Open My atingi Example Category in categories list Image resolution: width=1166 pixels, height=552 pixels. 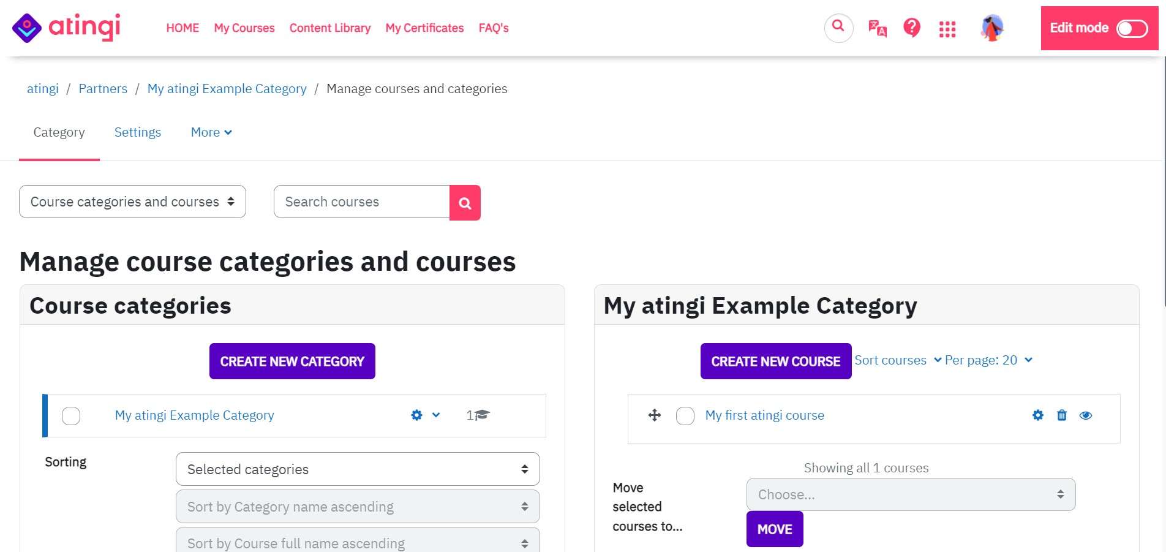point(195,415)
